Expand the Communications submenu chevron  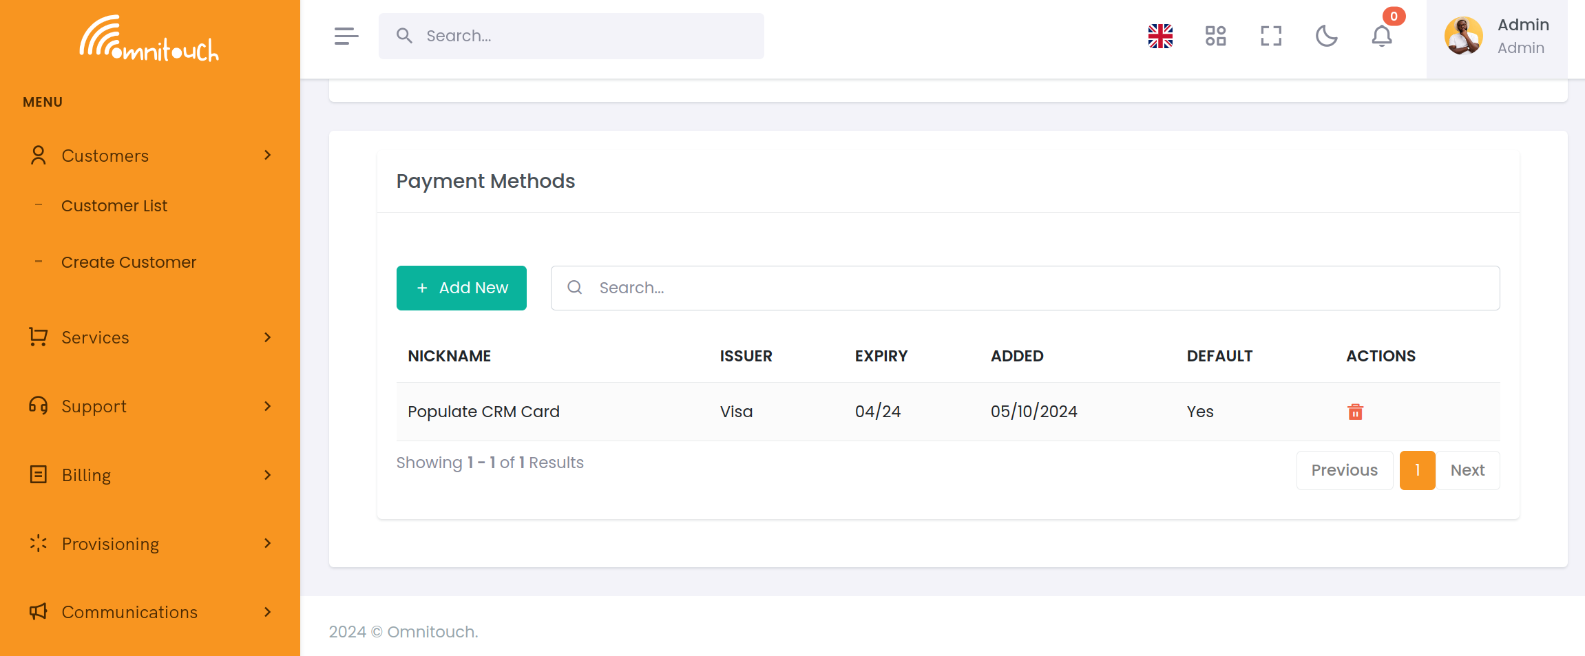coord(267,612)
